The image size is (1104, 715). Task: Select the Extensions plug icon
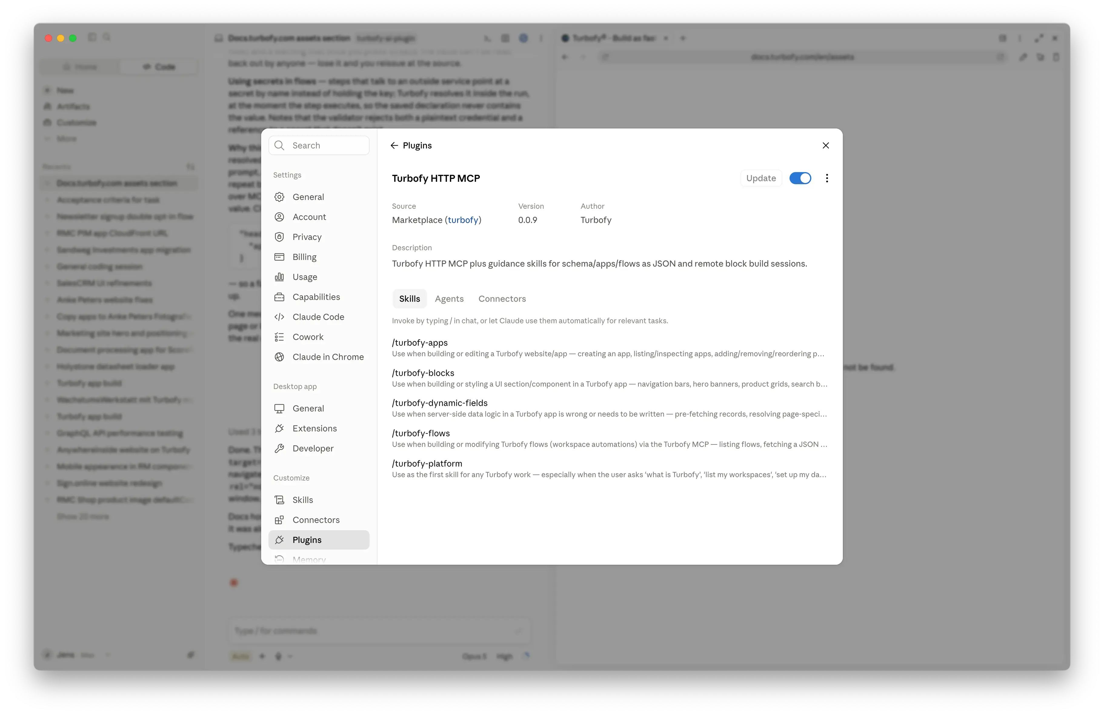pyautogui.click(x=279, y=428)
